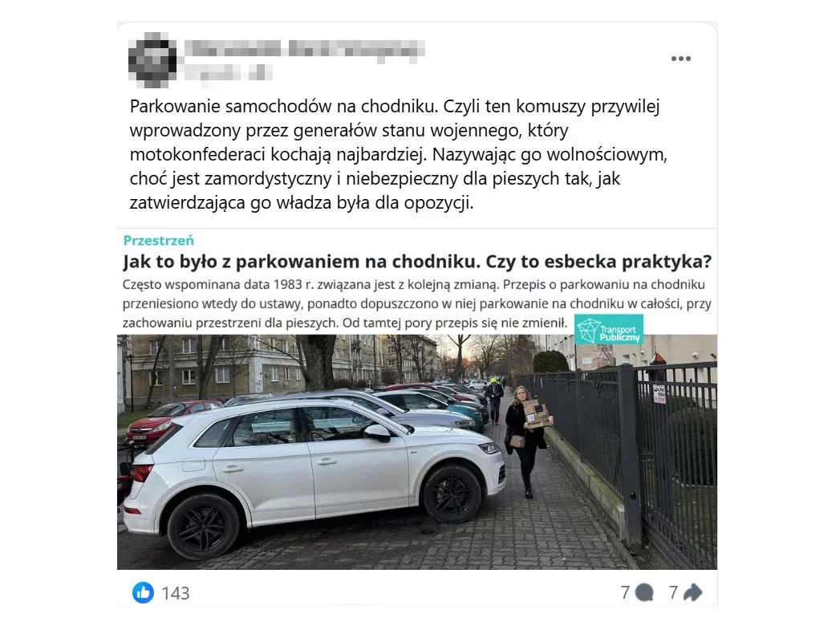Open the three-dots post options menu
The image size is (836, 626).
681,59
